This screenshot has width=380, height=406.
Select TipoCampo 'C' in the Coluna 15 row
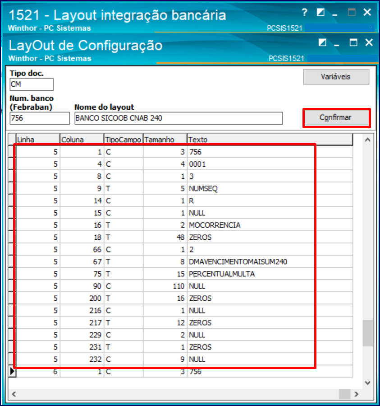click(124, 213)
